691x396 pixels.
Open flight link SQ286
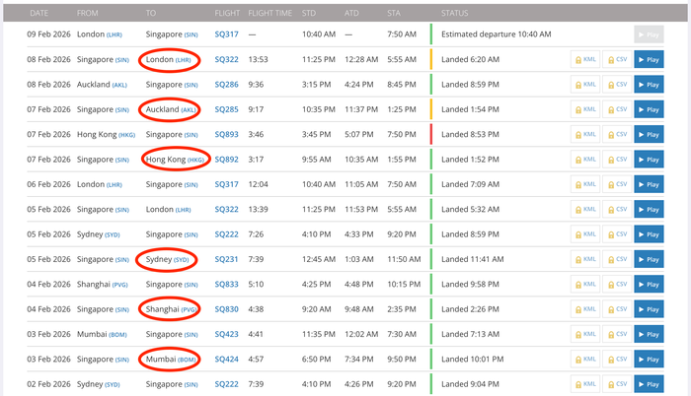point(226,85)
